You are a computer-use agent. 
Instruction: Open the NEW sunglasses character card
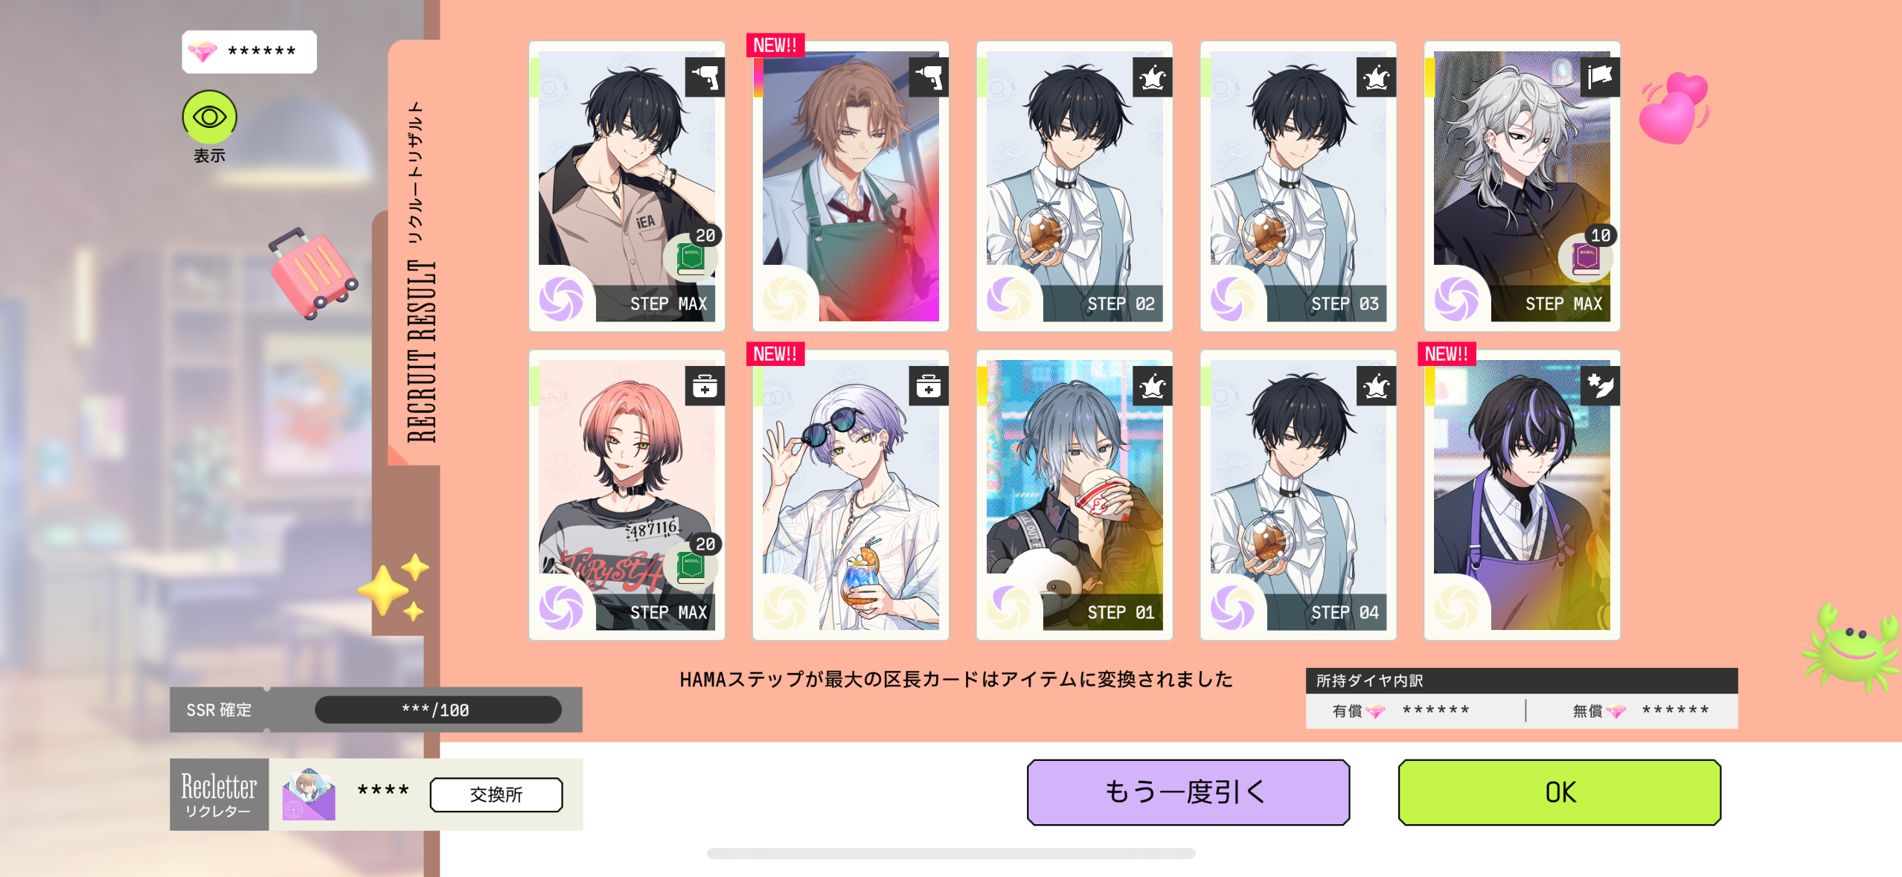point(851,495)
